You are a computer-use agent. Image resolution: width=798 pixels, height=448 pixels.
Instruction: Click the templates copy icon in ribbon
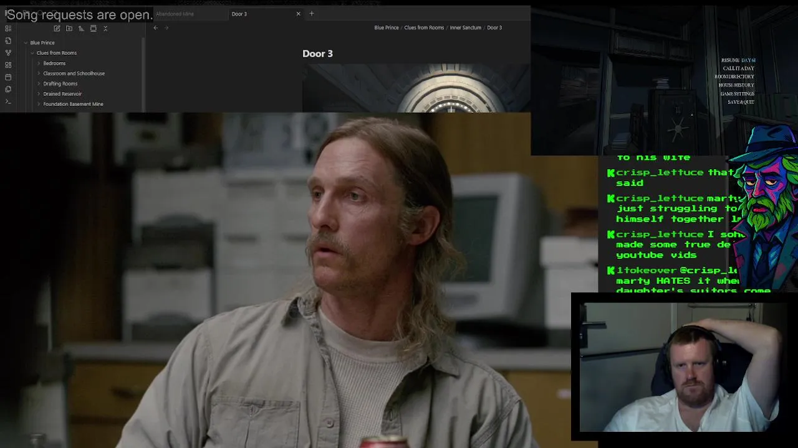[8, 89]
